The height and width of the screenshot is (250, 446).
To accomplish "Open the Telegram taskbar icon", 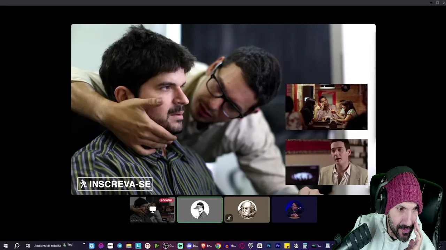I will tap(120, 246).
